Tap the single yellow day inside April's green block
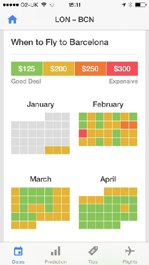The image size is (149, 265). pyautogui.click(x=125, y=208)
